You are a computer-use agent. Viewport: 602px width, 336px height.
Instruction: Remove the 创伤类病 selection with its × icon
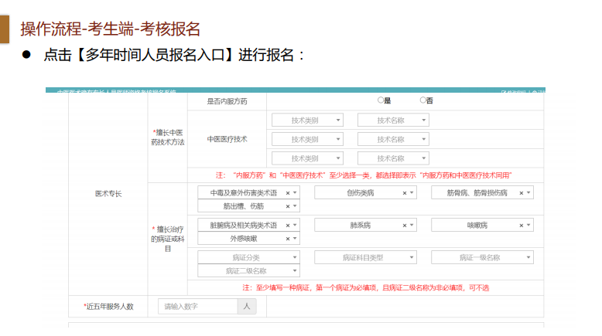(404, 193)
